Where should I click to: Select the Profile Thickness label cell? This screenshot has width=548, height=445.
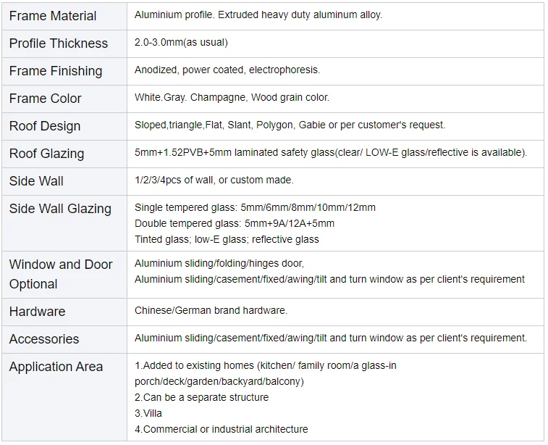59,43
